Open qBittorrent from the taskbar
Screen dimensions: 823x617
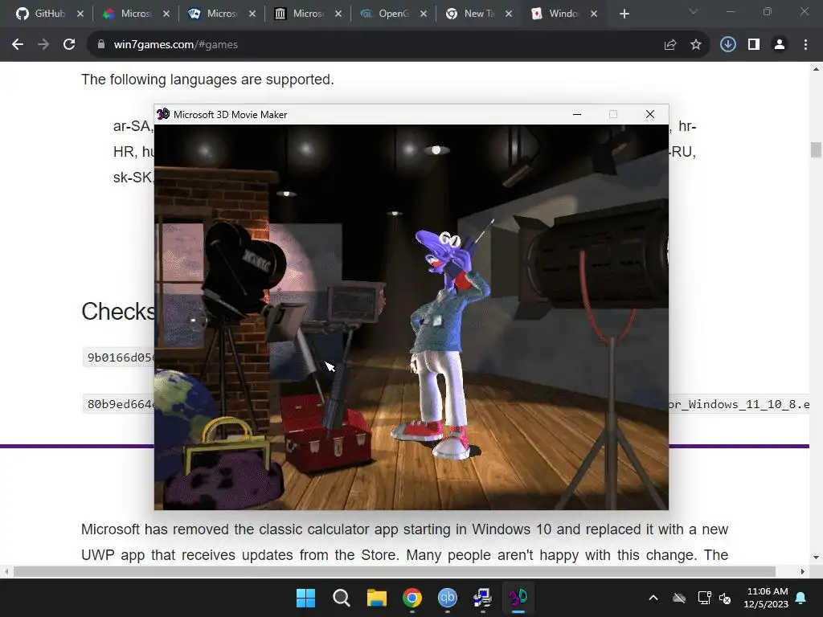point(447,598)
